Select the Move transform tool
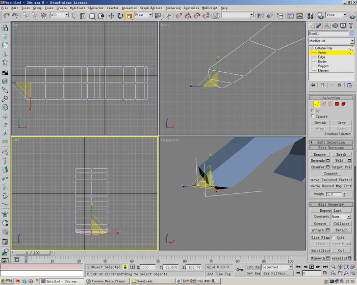This screenshot has width=357, height=285. [111, 16]
